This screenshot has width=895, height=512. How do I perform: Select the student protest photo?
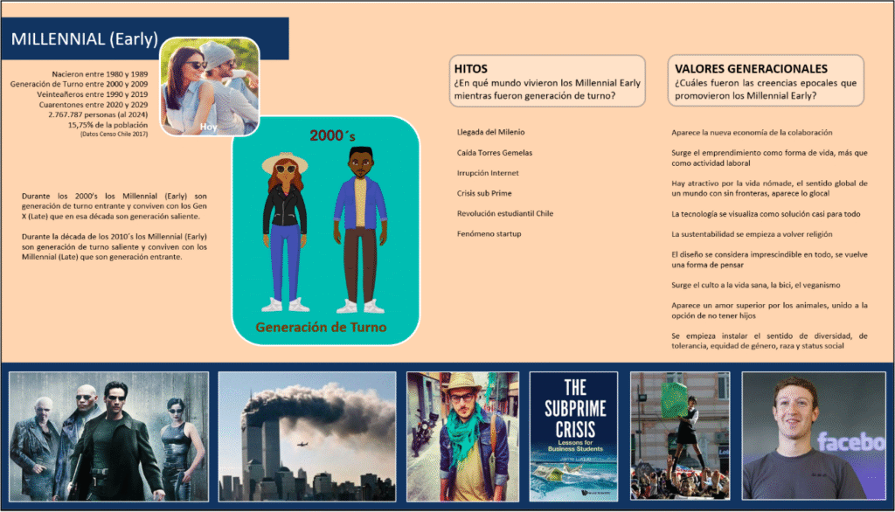pos(680,435)
